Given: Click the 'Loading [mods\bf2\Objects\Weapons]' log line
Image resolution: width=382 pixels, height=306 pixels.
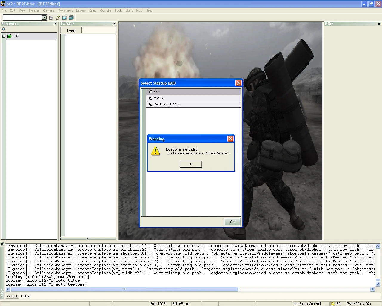Looking at the screenshot, I should pyautogui.click(x=47, y=284).
